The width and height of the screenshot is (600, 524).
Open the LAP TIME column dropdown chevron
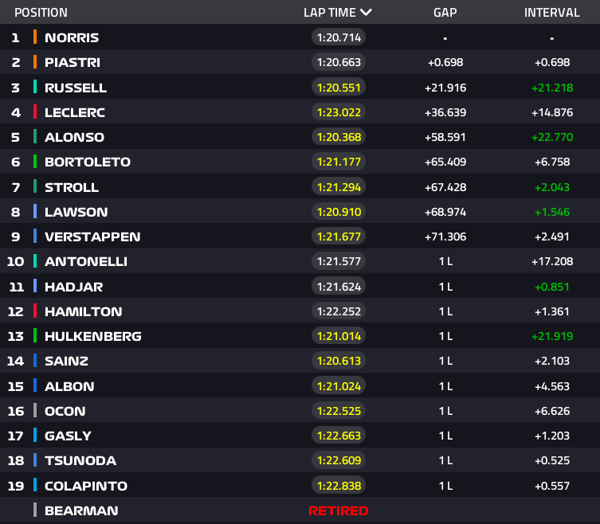coord(366,12)
